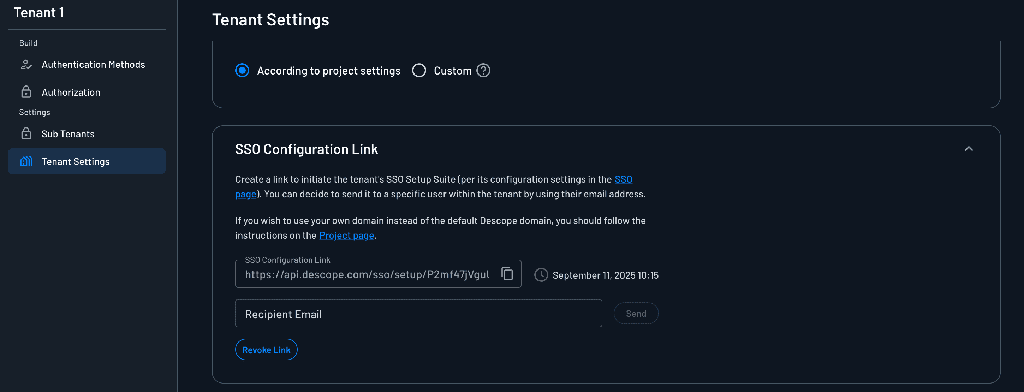Image resolution: width=1024 pixels, height=392 pixels.
Task: Click the Authentication Methods user icon
Action: [26, 64]
